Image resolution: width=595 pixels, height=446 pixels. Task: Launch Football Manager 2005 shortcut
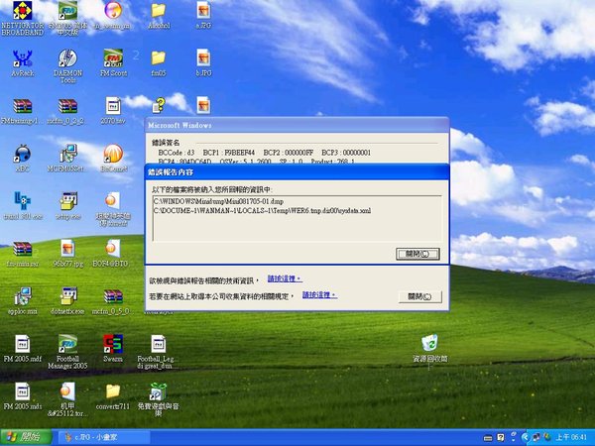point(67,352)
